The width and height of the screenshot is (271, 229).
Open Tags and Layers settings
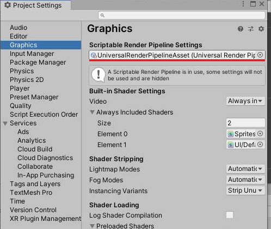click(35, 184)
